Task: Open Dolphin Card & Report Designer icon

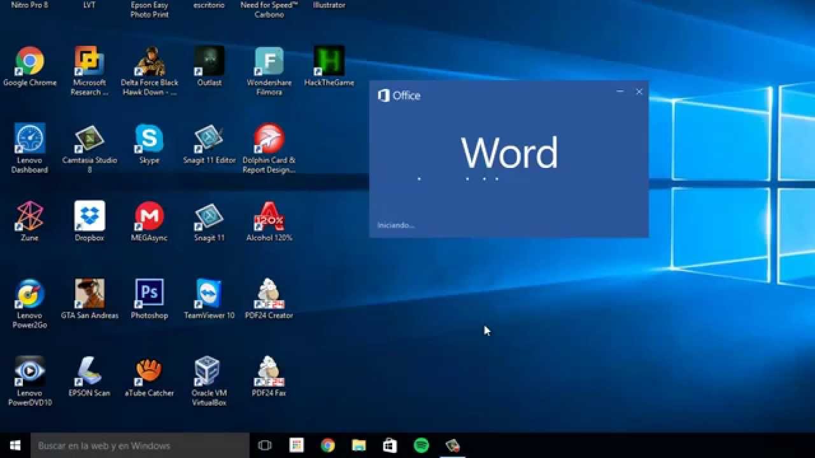Action: pos(269,148)
